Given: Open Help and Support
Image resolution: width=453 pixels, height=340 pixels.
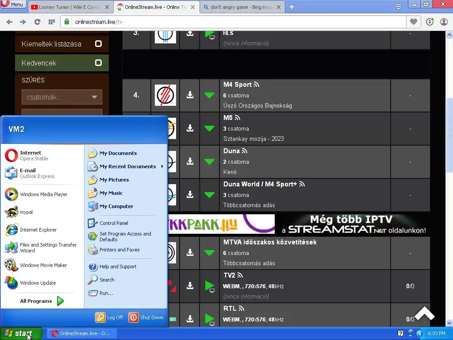Looking at the screenshot, I should [112, 266].
